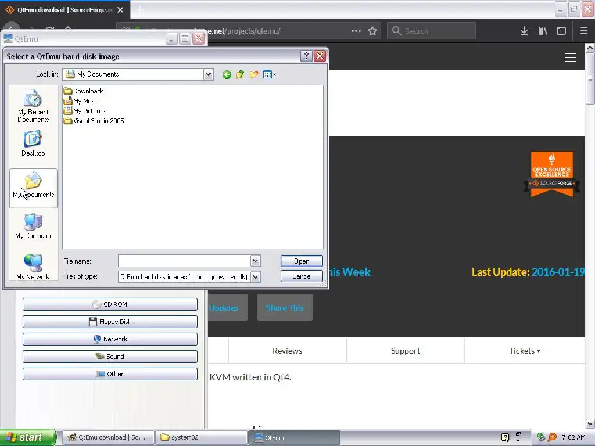Close the QtEmu download browser tab

pos(120,10)
